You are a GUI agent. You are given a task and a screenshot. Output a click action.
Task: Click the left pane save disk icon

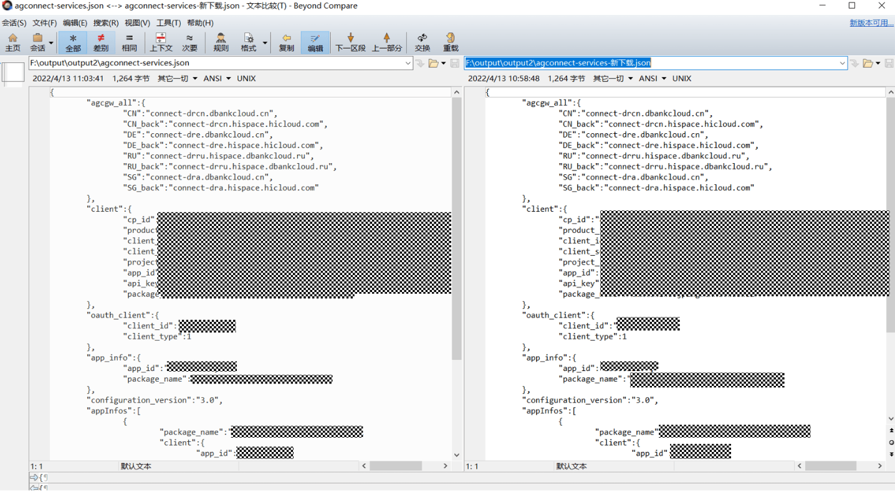coord(455,63)
